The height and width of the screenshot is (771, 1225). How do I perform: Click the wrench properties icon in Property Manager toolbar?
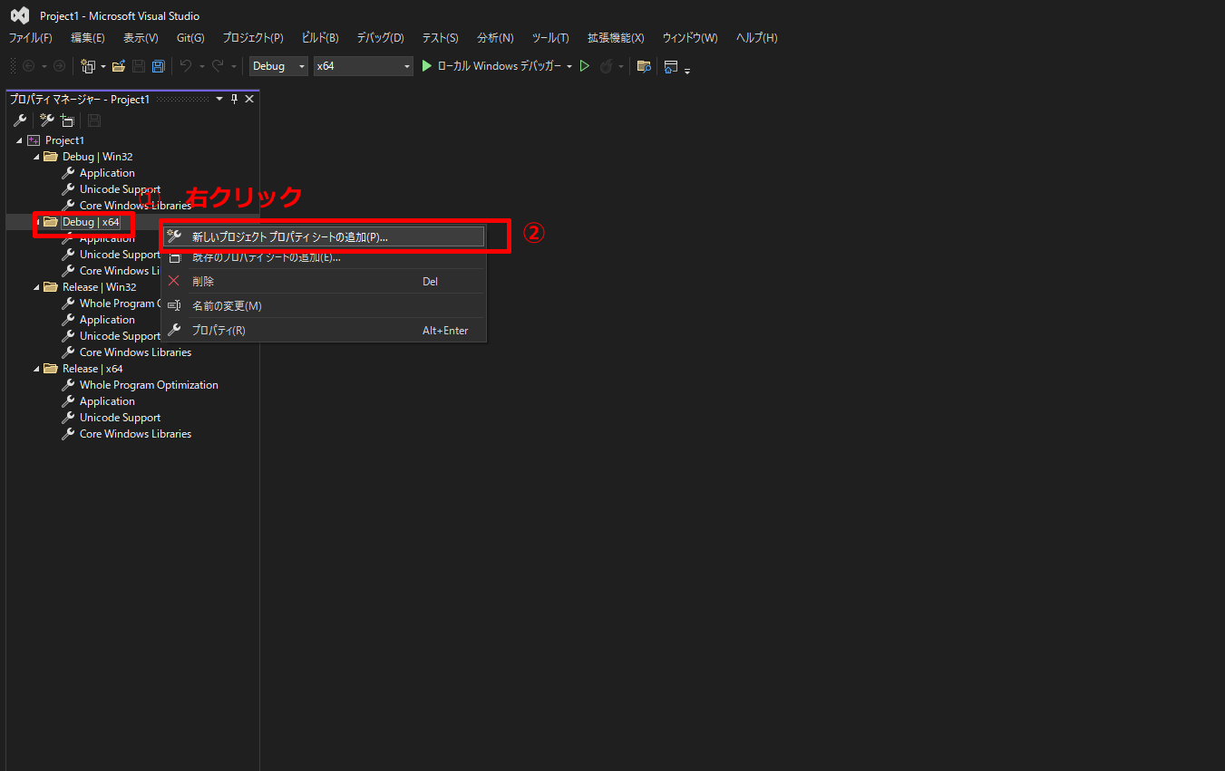(x=20, y=120)
